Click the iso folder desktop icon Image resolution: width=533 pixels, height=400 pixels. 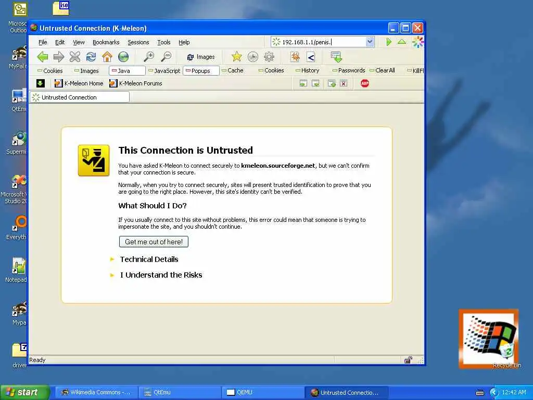coord(61,8)
